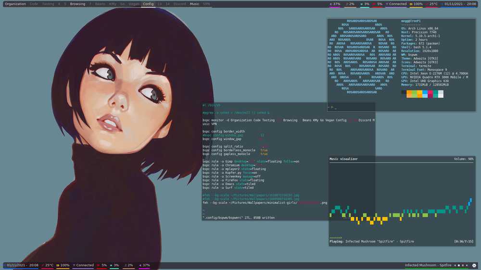Open the Config workspace in top bar
The width and height of the screenshot is (481, 270).
[148, 4]
